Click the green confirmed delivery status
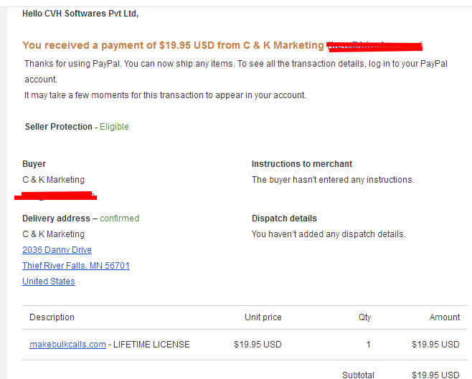Screen dimensions: 472x379 coord(120,219)
